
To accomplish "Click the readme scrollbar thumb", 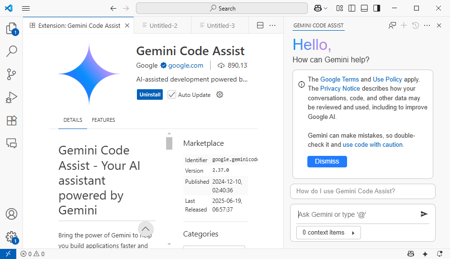I will point(169,143).
